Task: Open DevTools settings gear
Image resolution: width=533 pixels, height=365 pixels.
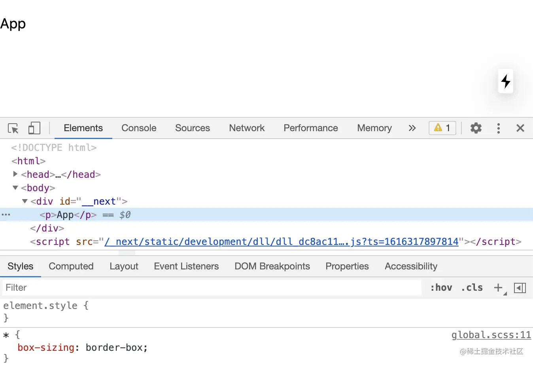Action: [x=476, y=128]
